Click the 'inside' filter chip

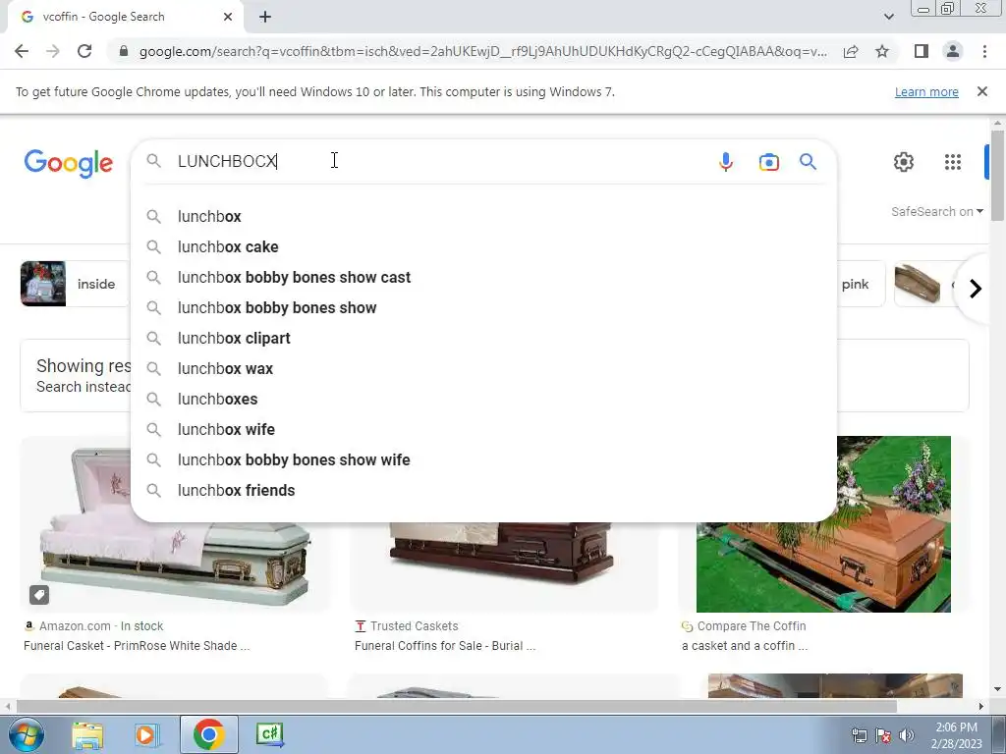(75, 284)
